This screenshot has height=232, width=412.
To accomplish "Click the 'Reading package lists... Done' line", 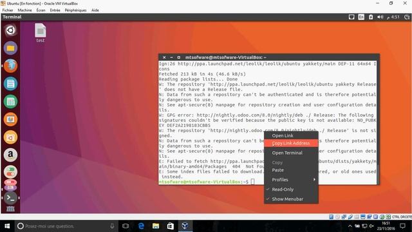I will click(x=198, y=79).
